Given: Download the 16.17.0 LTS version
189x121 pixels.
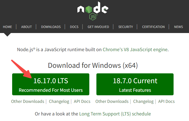Looking at the screenshot, I should click(51, 84).
